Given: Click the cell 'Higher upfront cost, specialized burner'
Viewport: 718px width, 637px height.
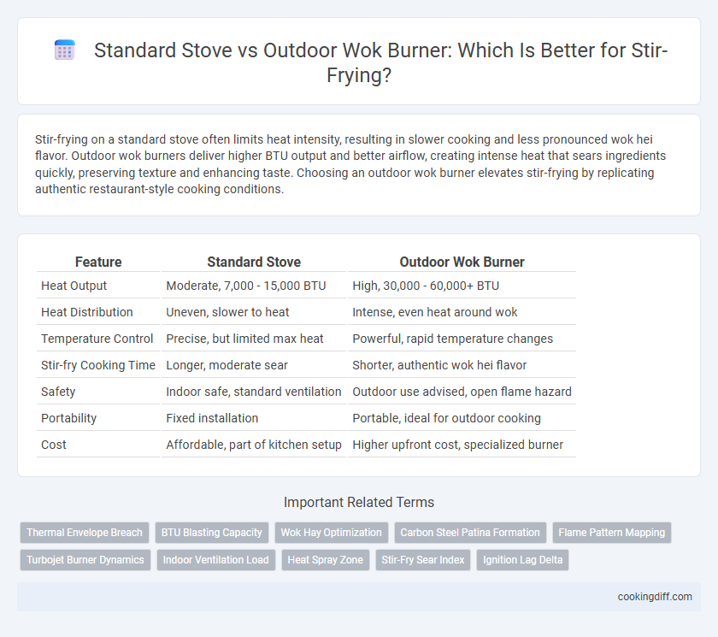Looking at the screenshot, I should click(x=462, y=445).
